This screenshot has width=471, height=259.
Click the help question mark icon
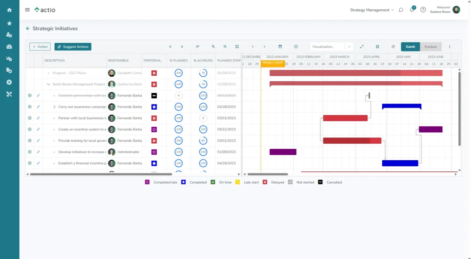pos(423,10)
